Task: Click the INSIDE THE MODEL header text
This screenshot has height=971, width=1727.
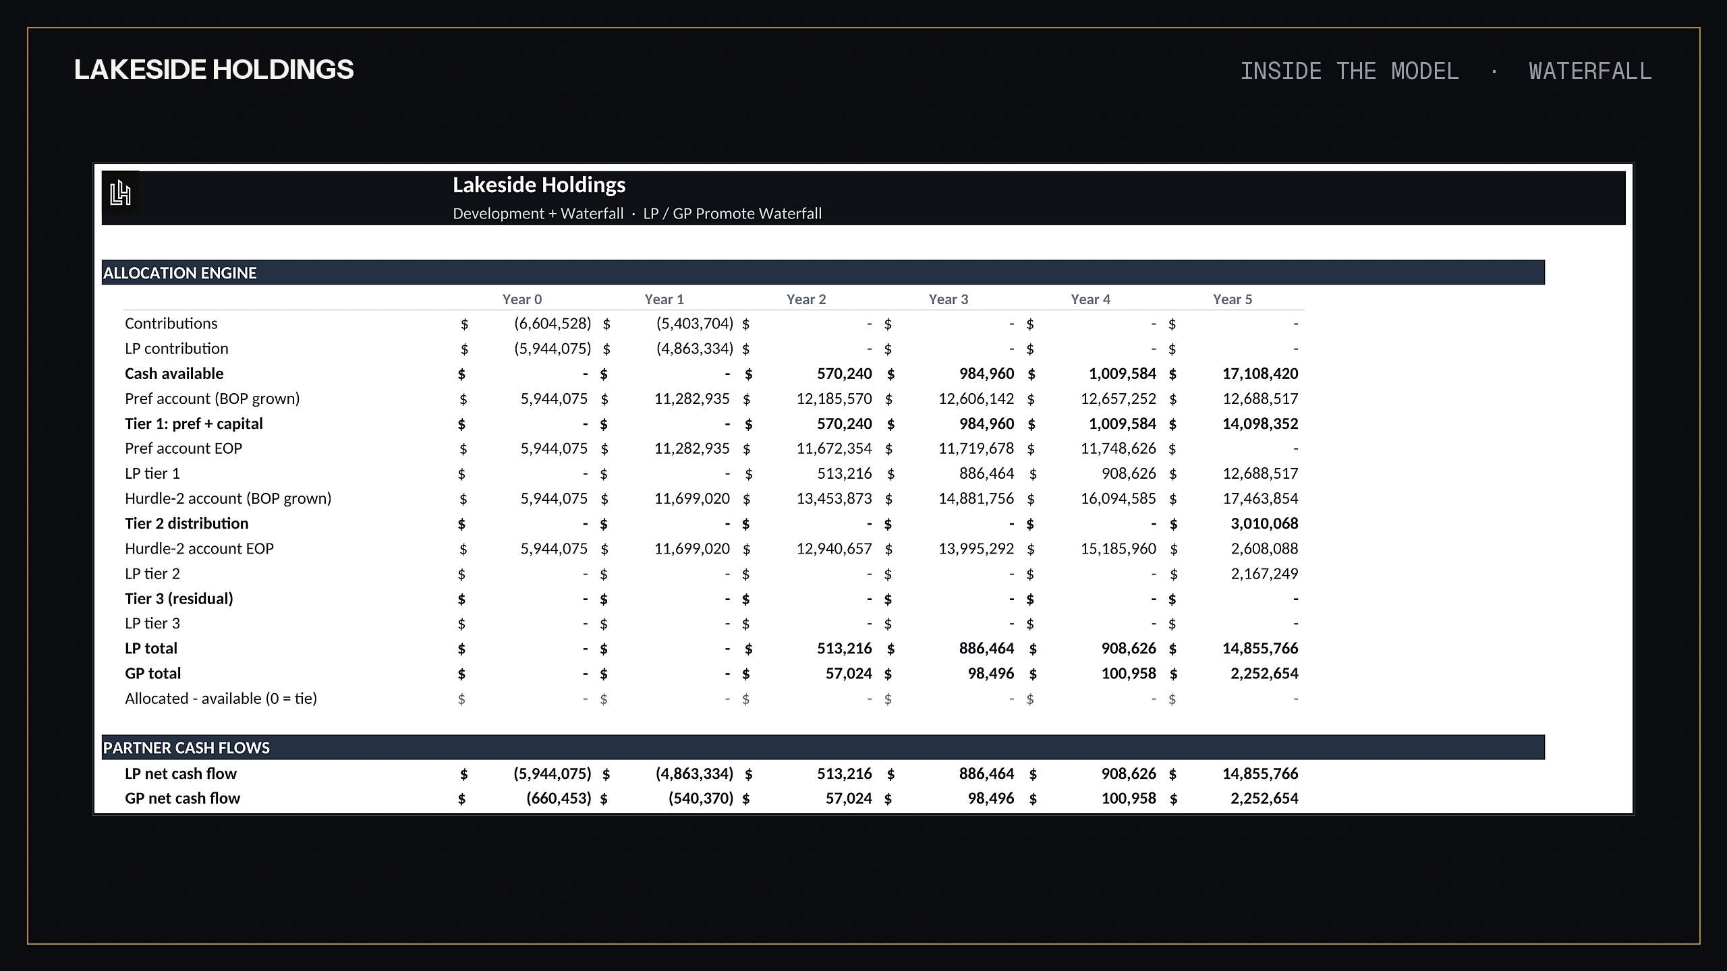Action: (x=1349, y=71)
